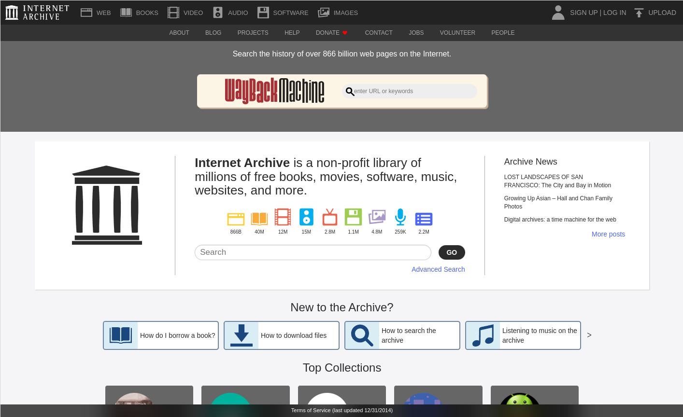Follow the More posts link

608,234
